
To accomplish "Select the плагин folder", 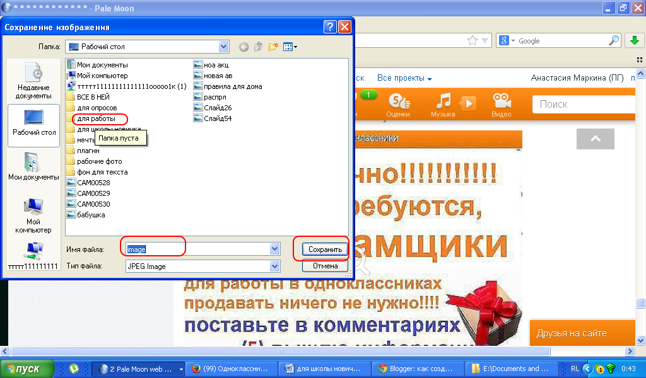I will 83,151.
